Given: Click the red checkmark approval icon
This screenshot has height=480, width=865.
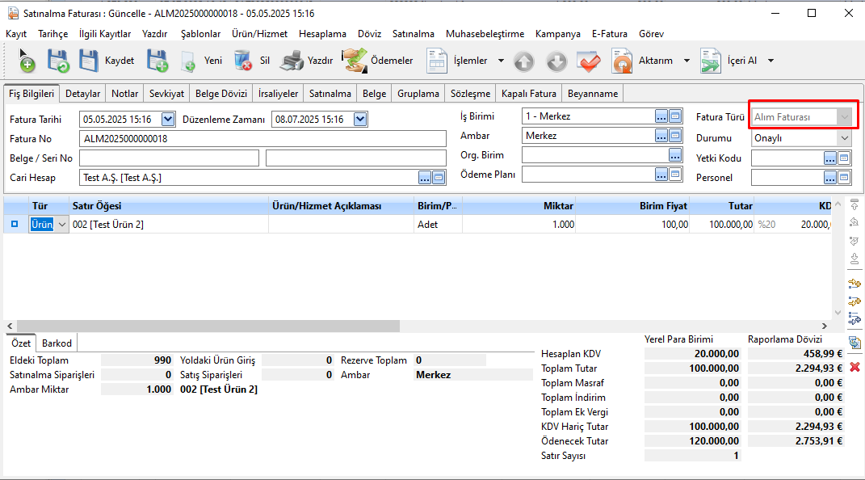Looking at the screenshot, I should point(588,61).
